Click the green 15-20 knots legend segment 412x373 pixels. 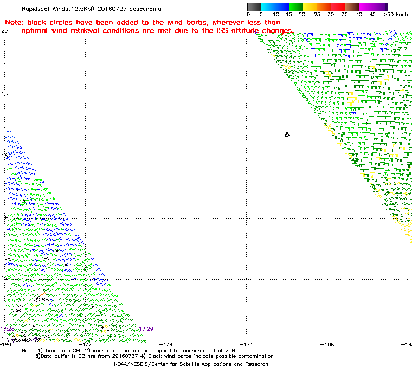click(296, 7)
